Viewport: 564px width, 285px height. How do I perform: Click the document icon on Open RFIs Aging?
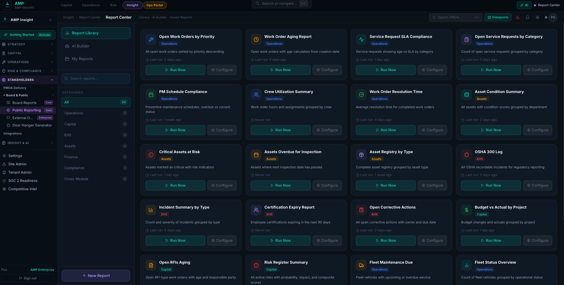(x=151, y=265)
